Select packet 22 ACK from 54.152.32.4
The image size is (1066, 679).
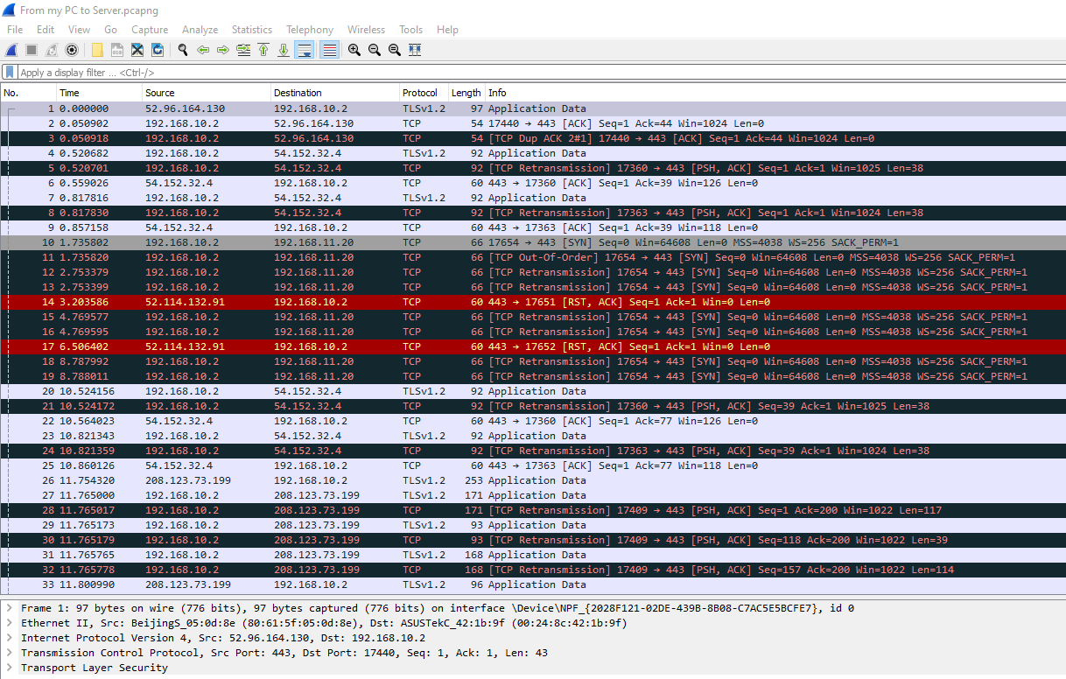tap(533, 421)
